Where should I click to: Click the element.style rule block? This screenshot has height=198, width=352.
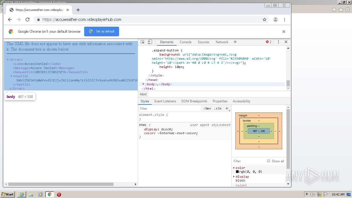tap(185, 117)
